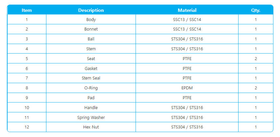The height and width of the screenshot is (137, 280).
Task: Click the Hex Nut description cell
Action: point(91,127)
